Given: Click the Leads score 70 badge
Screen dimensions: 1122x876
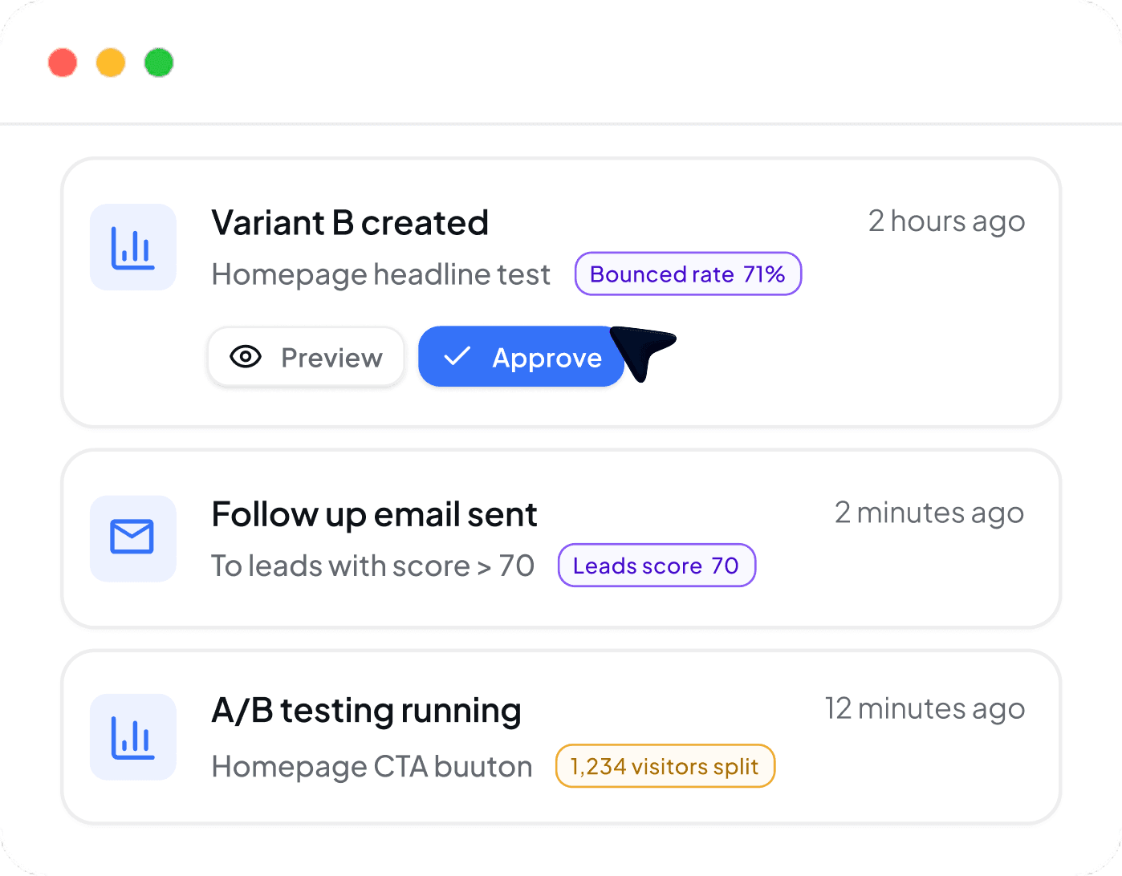Looking at the screenshot, I should [x=657, y=566].
